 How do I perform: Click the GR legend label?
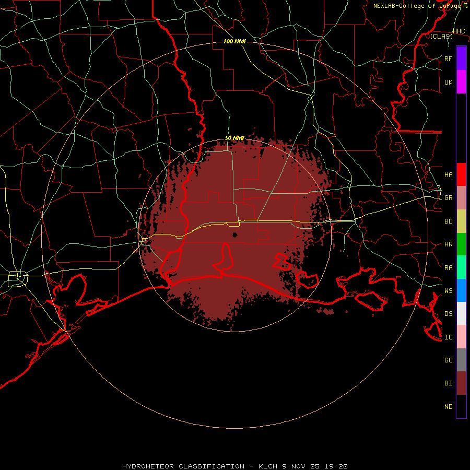pyautogui.click(x=449, y=198)
